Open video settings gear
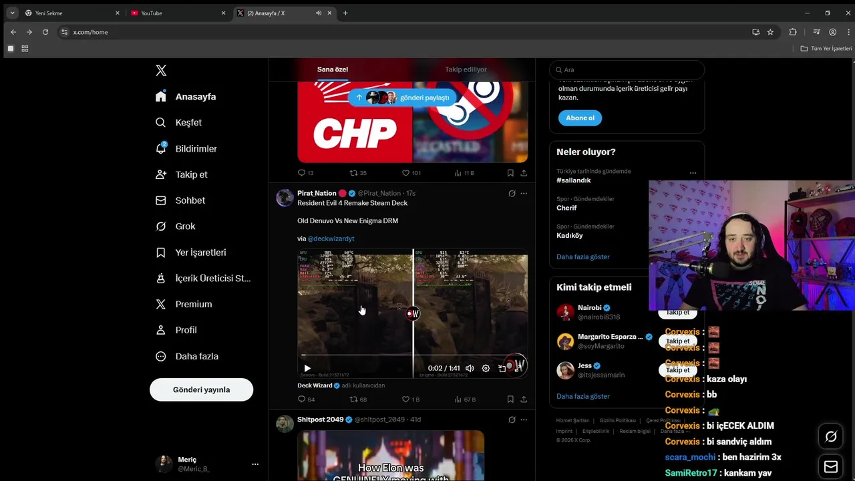Viewport: 855px width, 481px height. coord(486,368)
